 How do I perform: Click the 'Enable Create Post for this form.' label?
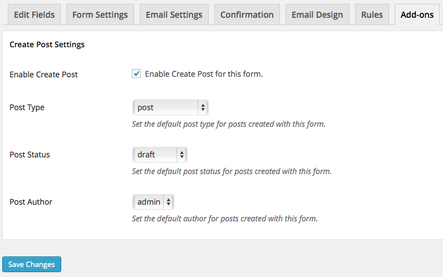204,74
